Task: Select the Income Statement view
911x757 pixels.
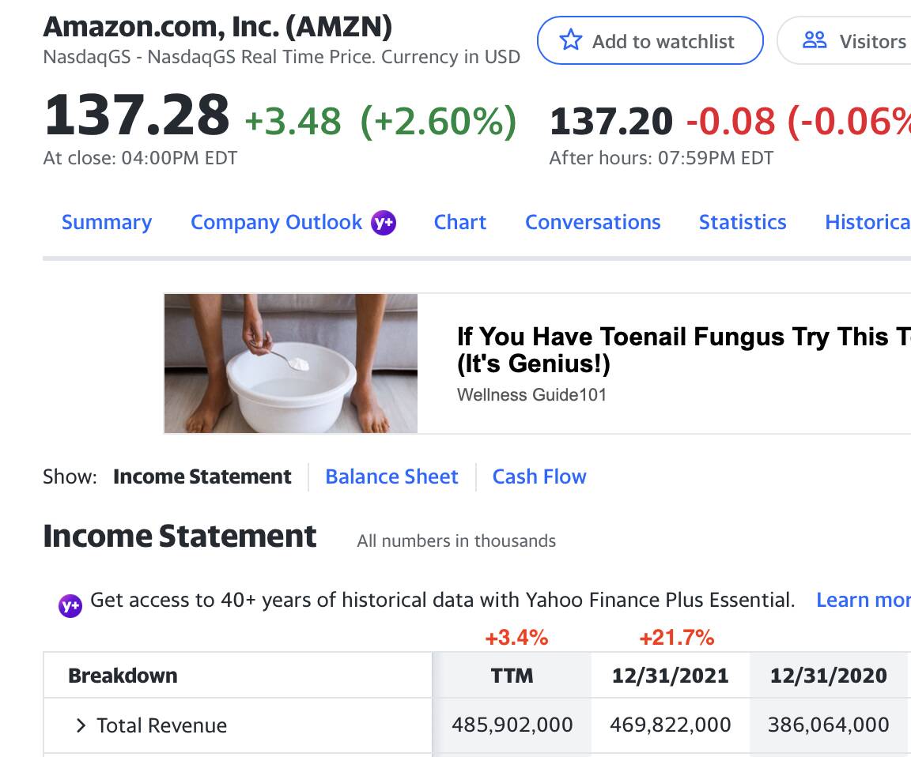Action: (202, 476)
